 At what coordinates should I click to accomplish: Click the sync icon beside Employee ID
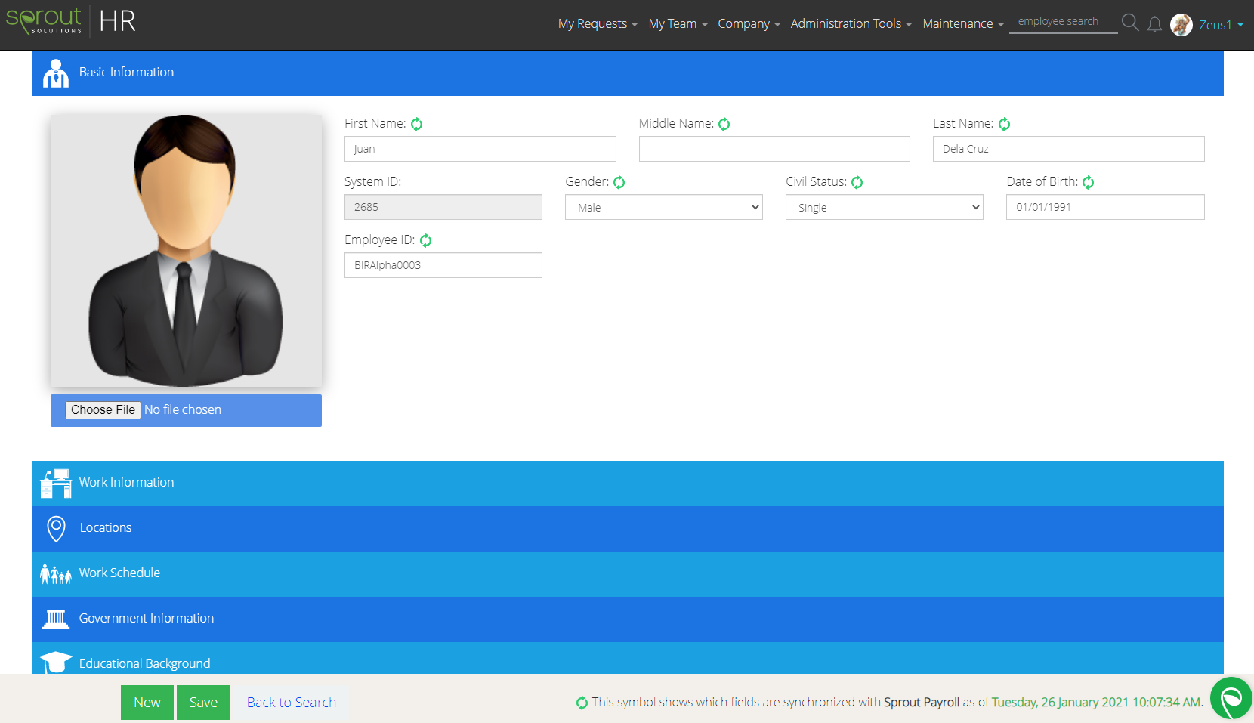426,239
